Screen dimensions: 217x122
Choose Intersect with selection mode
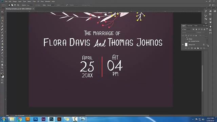pos(18,5)
